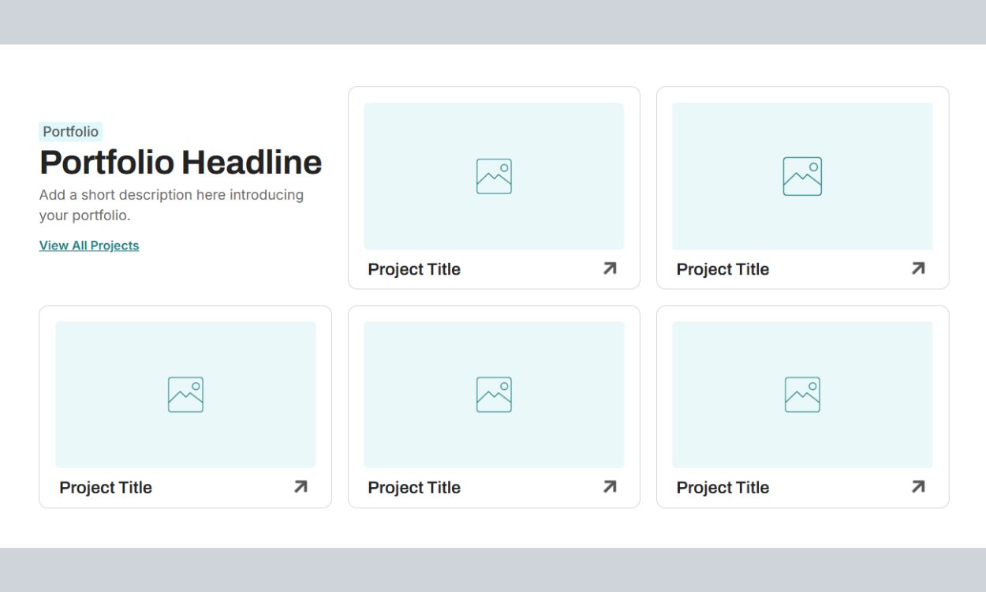Viewport: 986px width, 592px height.
Task: Click the image placeholder icon in the top-right card
Action: click(x=802, y=176)
